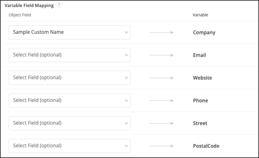Click the arrow pointing to Street
259x158 pixels.
[x=161, y=123]
